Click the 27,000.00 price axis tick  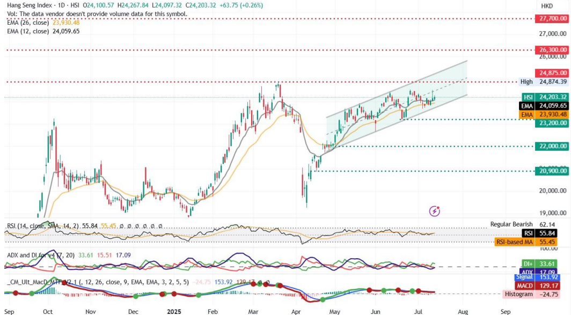553,34
